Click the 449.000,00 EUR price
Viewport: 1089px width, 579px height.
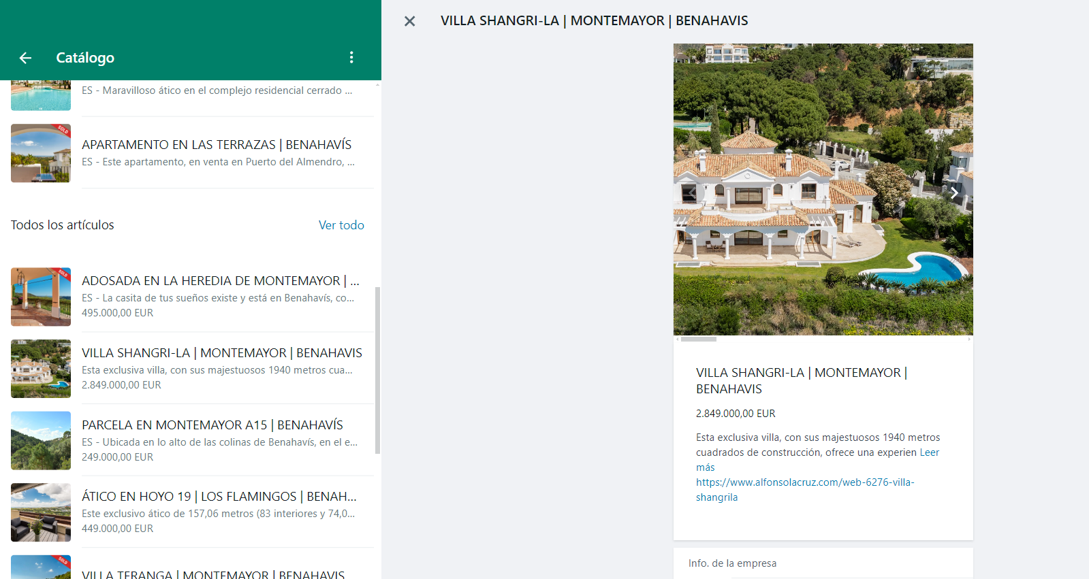point(117,529)
